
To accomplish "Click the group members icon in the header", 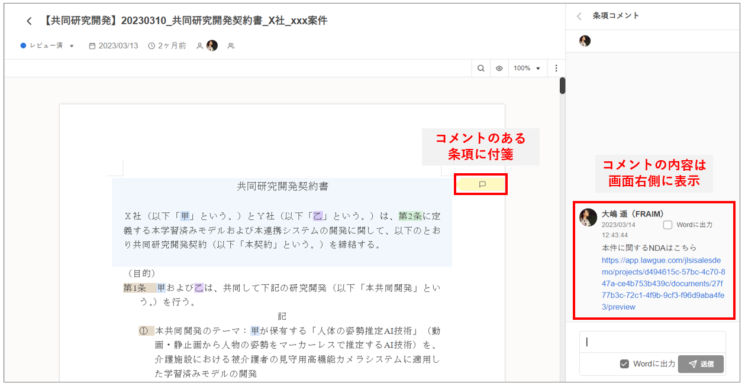I will [231, 46].
